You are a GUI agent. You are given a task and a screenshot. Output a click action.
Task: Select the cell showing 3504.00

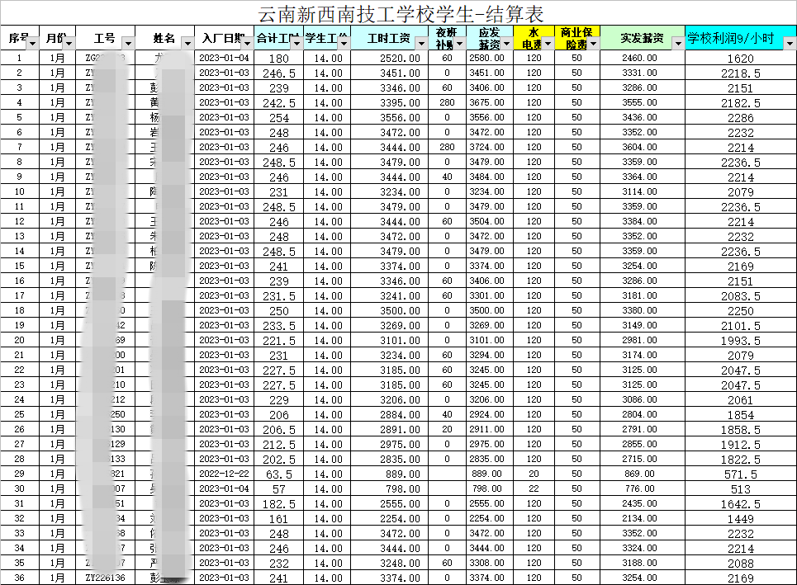(x=490, y=221)
